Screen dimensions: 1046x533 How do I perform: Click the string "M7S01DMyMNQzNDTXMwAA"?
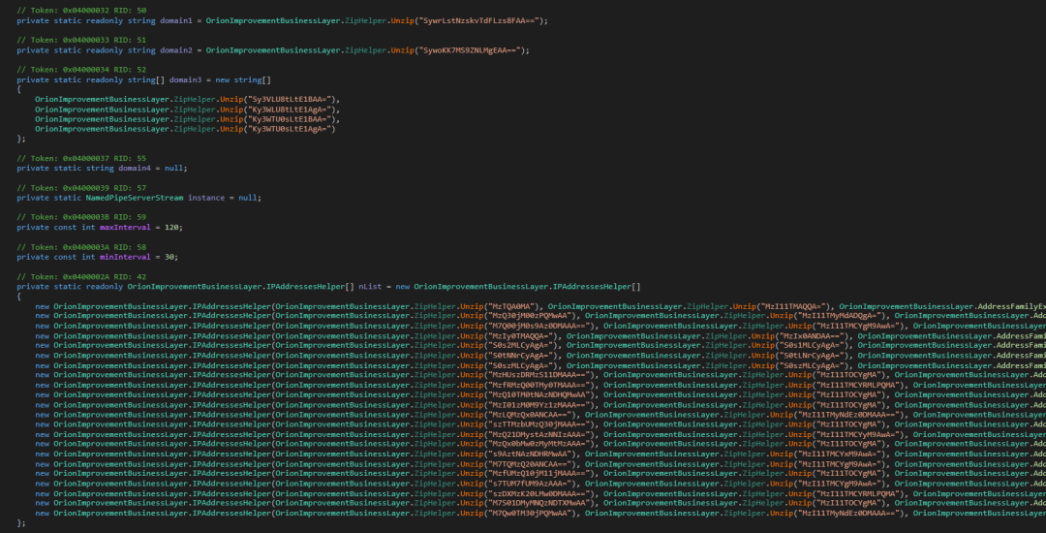538,503
